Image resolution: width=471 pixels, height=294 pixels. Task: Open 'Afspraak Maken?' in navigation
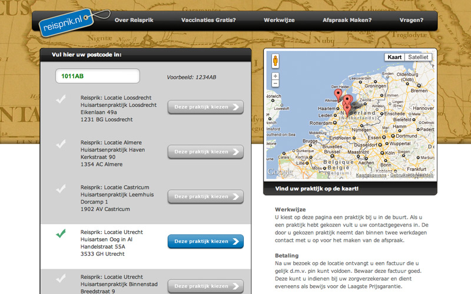[x=347, y=20]
